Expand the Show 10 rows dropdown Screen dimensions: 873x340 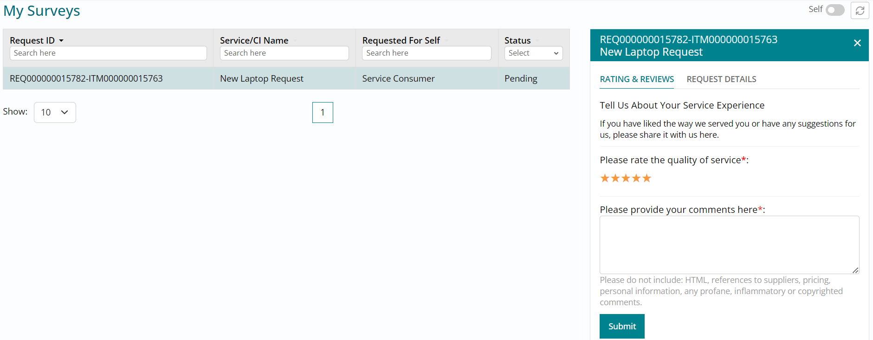click(55, 112)
